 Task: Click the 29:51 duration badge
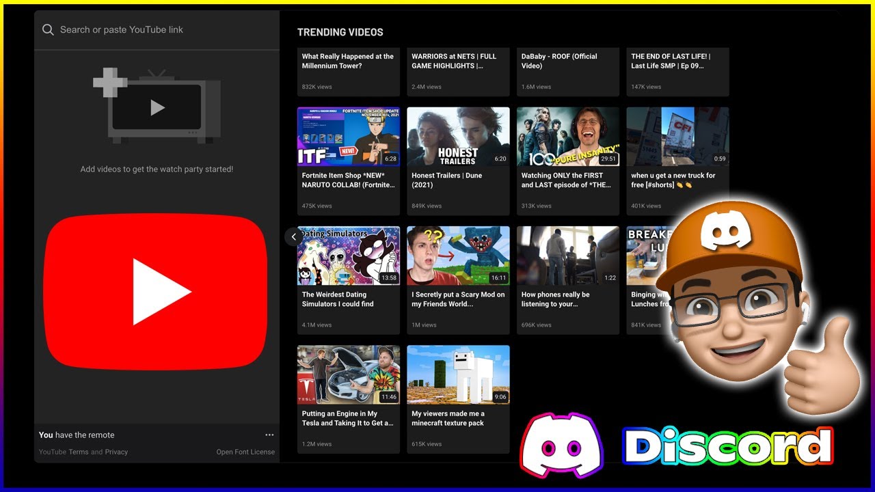pos(608,159)
